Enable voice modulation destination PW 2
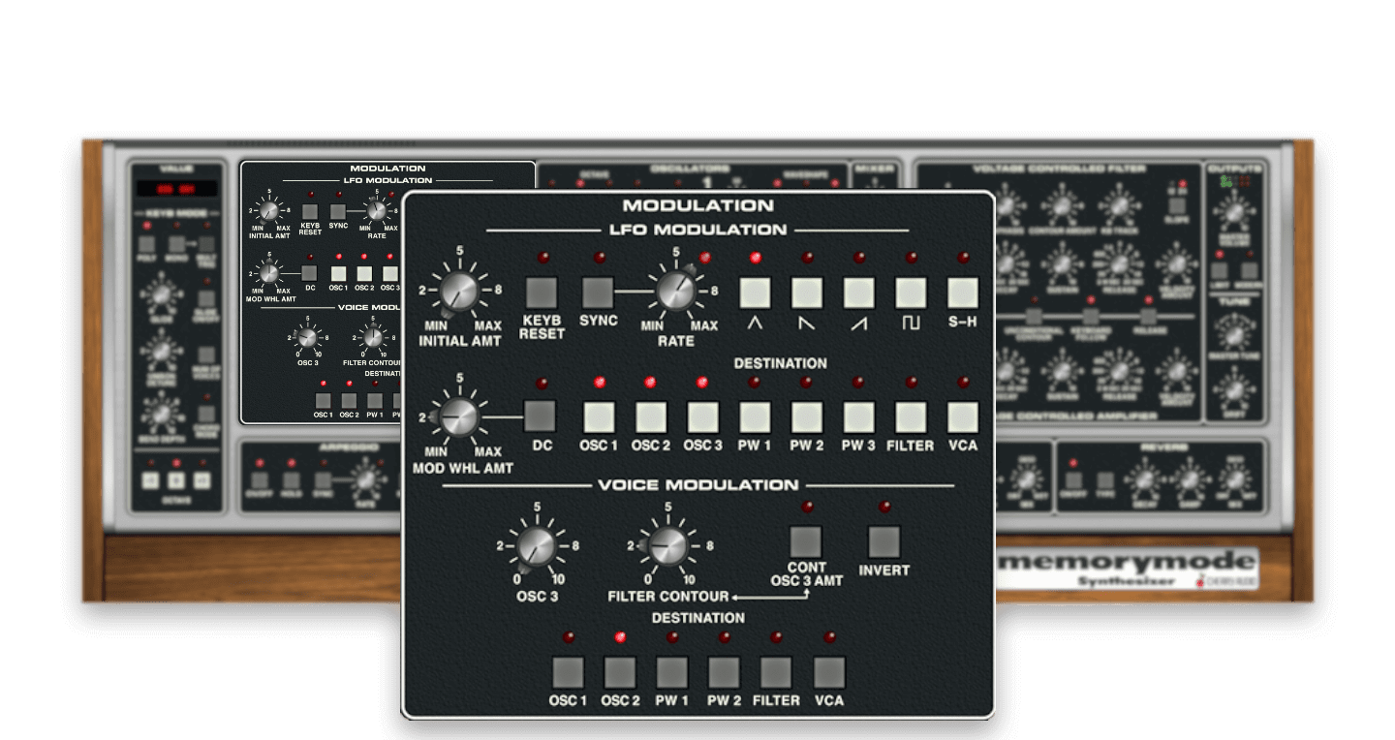 725,672
